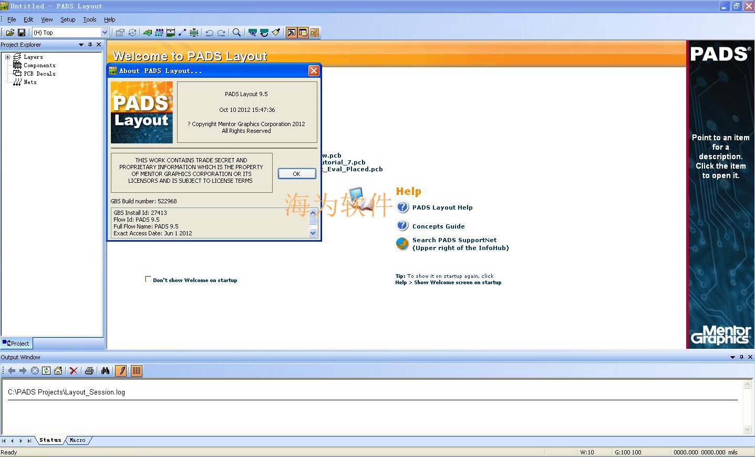Open the Dimensioning toolbar icon
The height and width of the screenshot is (457, 755).
[x=171, y=33]
